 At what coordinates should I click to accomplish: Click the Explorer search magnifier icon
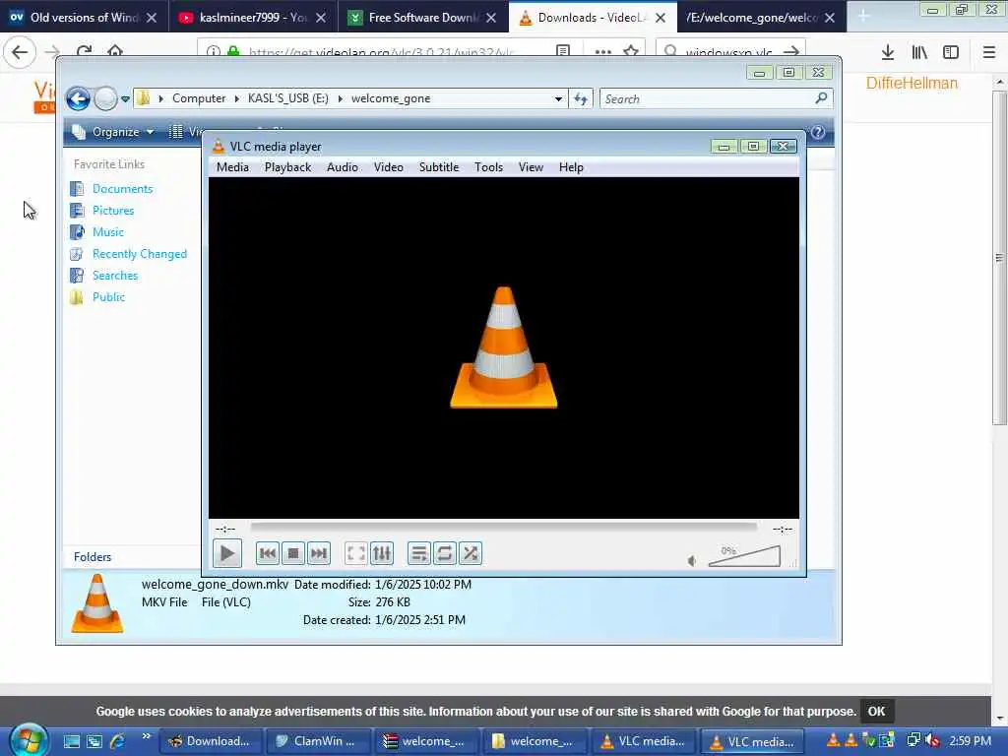click(821, 98)
